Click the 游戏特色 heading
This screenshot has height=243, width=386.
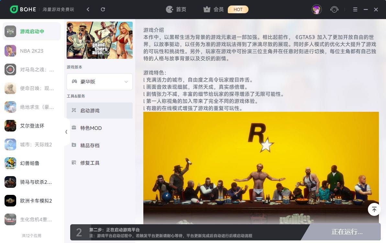pyautogui.click(x=155, y=73)
